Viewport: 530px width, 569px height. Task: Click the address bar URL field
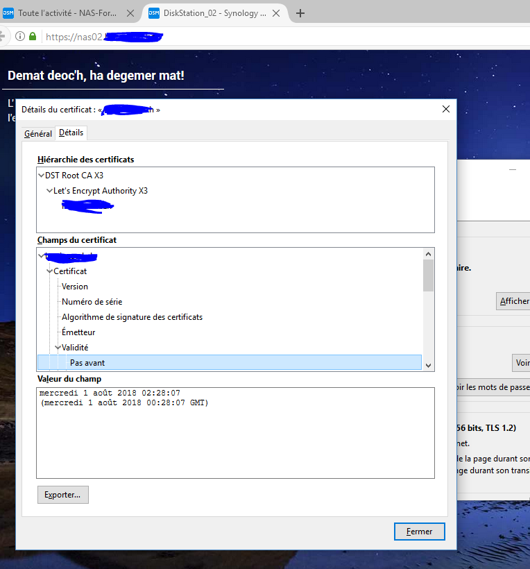tap(283, 37)
